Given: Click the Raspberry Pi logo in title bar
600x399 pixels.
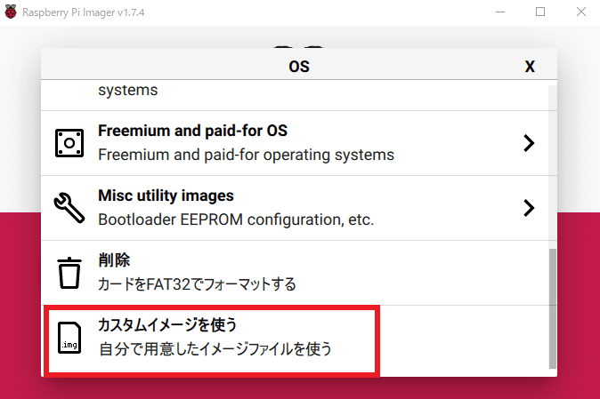Looking at the screenshot, I should click(11, 12).
